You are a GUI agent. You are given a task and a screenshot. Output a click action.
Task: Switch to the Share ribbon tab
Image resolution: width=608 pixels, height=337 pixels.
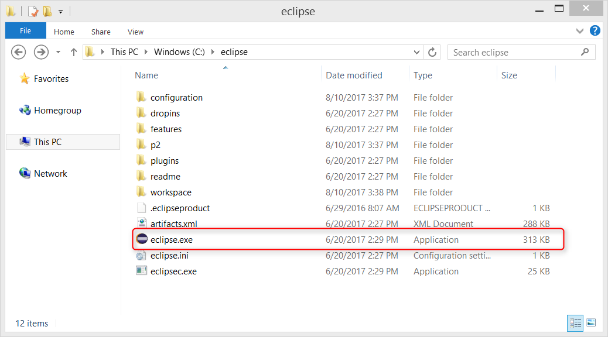pyautogui.click(x=101, y=32)
